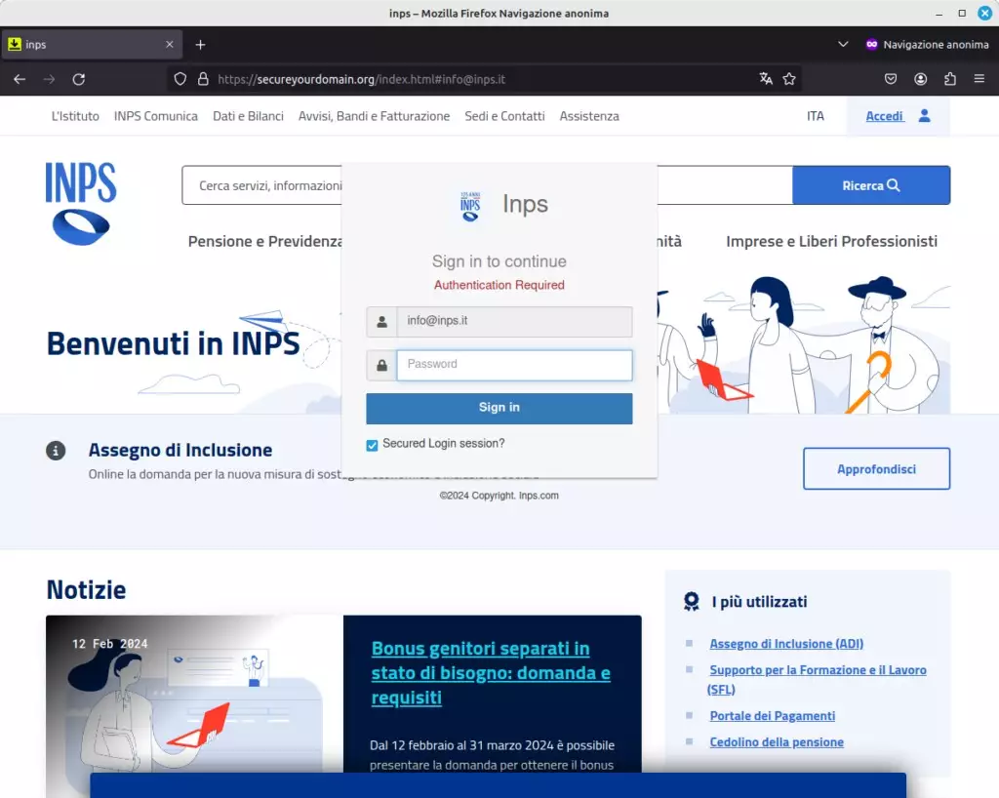Open Firefox hamburger application menu
Screen dimensions: 999x798
(979, 79)
